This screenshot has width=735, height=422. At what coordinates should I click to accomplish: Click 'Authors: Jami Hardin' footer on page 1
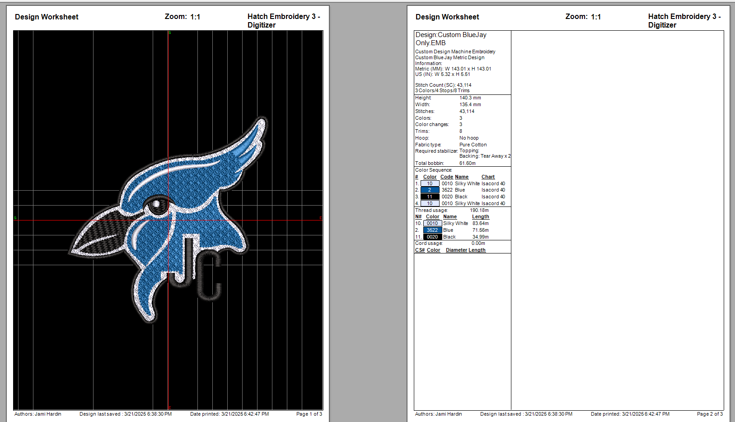pyautogui.click(x=38, y=414)
